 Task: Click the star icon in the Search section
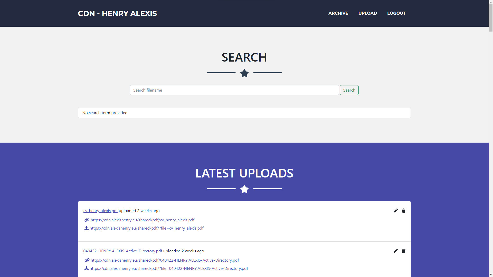pos(244,73)
